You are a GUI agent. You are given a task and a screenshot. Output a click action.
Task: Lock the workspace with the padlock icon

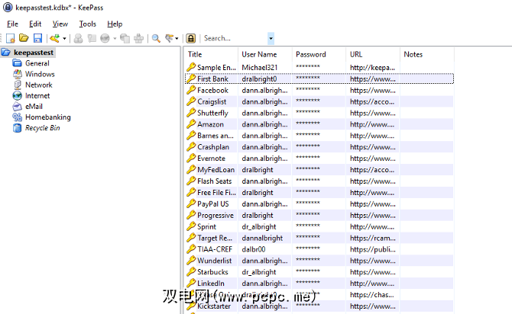pos(191,38)
